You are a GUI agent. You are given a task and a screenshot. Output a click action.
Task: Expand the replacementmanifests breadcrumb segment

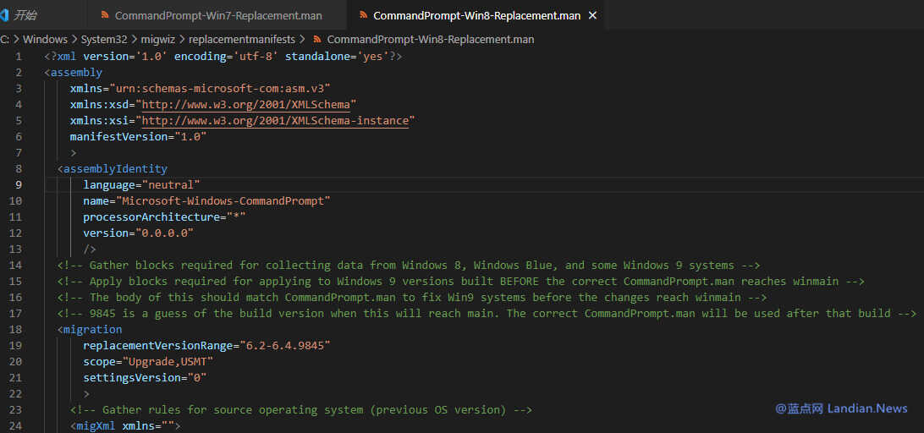[242, 40]
